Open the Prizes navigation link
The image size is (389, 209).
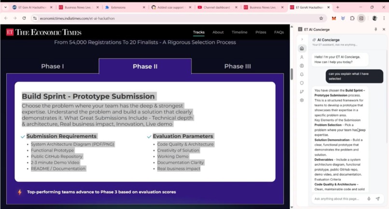point(261,32)
